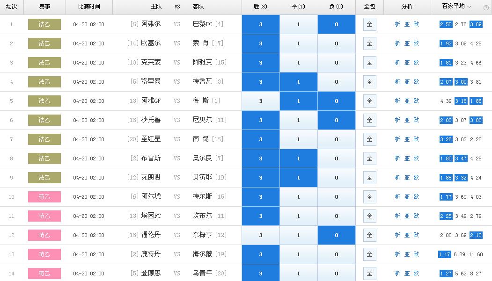Click 荷乙 league tag in row 10
This screenshot has width=492, height=281.
tap(44, 197)
